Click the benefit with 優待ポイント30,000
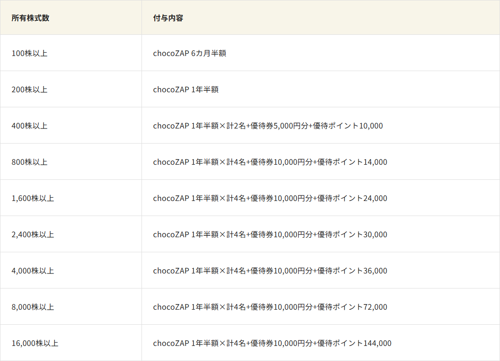 pos(270,234)
